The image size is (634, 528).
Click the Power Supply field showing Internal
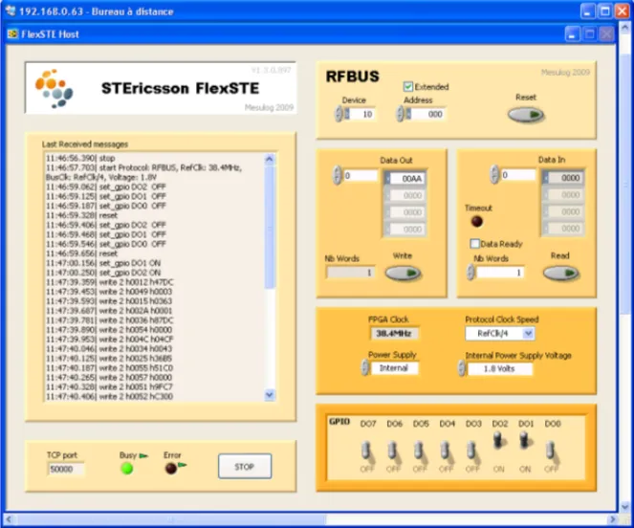pos(394,367)
